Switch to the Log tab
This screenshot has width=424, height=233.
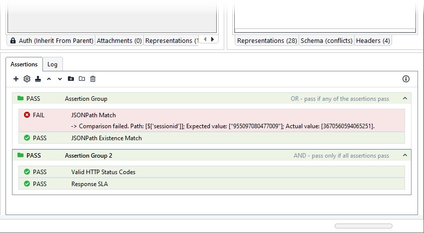(52, 64)
